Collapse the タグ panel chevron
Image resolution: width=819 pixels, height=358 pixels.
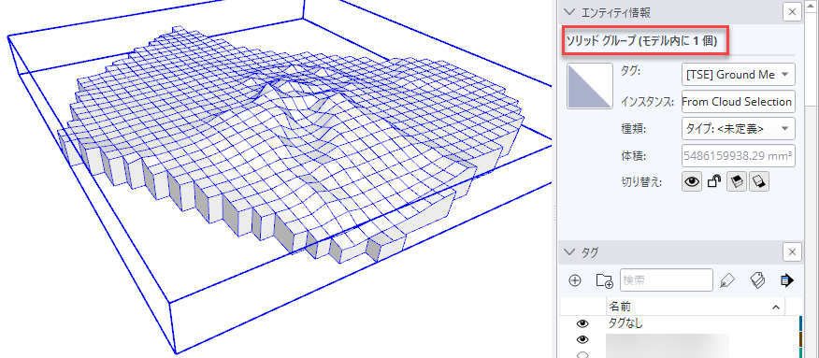(570, 252)
